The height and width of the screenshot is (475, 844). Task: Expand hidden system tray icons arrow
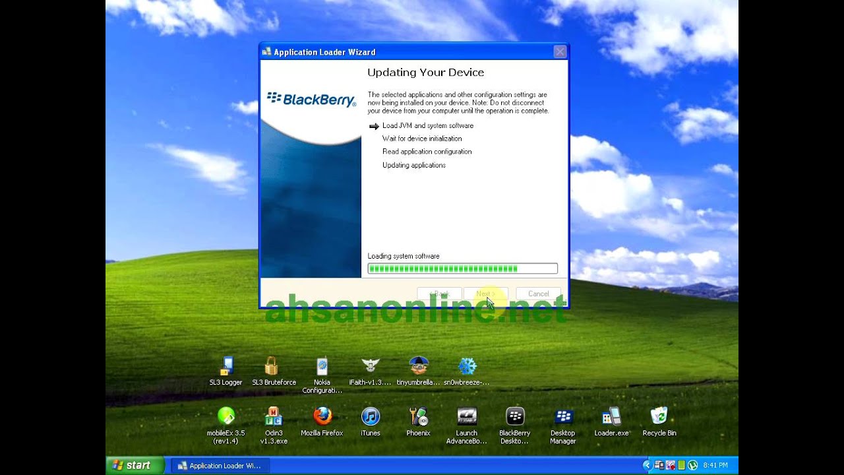pyautogui.click(x=648, y=465)
